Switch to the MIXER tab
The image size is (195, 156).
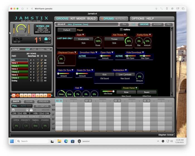point(81,19)
